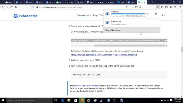
Task: Toggle reader view in address bar
Action: (x=127, y=7)
